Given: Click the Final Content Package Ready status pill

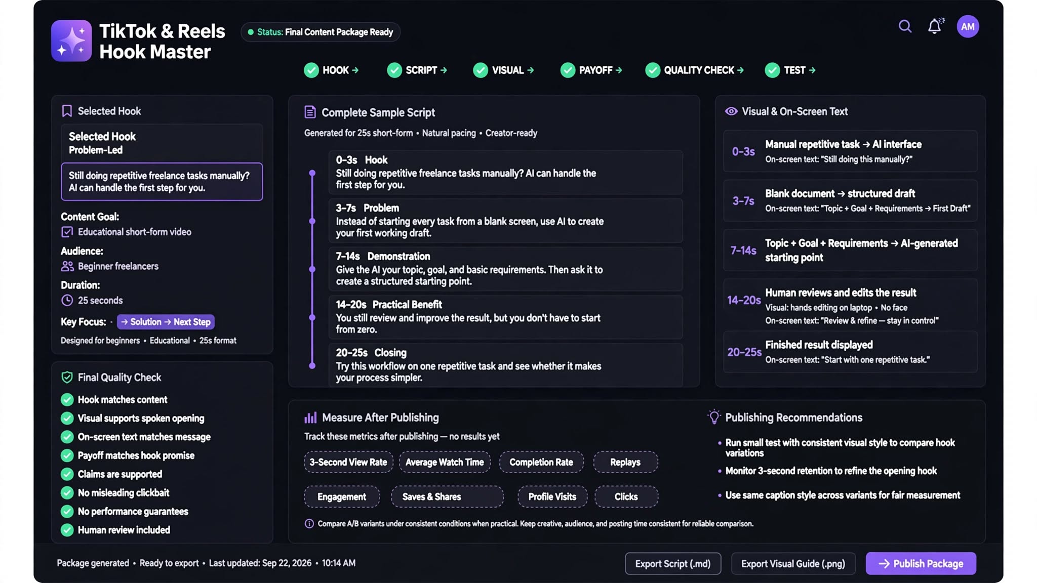Looking at the screenshot, I should 321,32.
